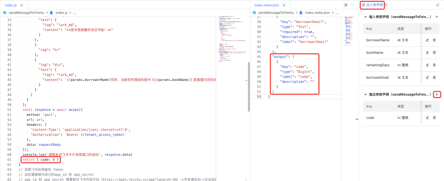Select the borrowerEmail key cell
The height and width of the screenshot is (181, 444).
click(x=377, y=78)
